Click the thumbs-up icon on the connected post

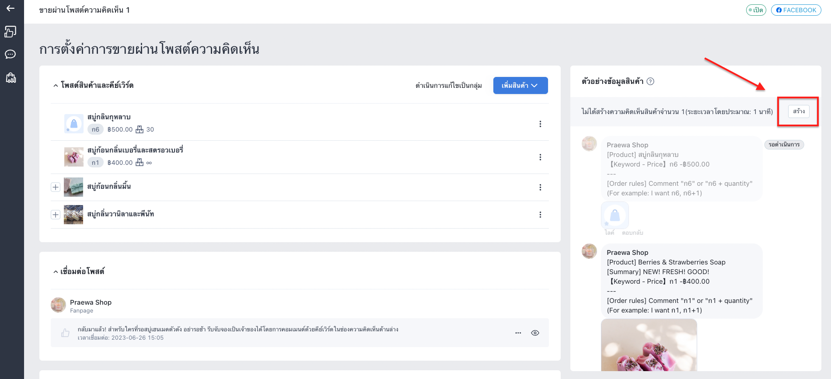pos(65,333)
